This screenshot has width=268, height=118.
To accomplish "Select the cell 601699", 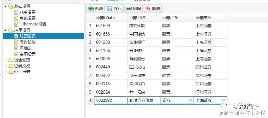I will coord(111,26).
